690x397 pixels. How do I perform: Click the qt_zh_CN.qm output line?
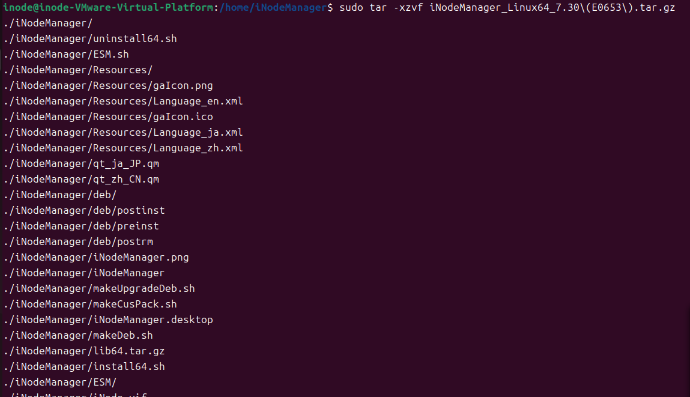click(81, 179)
